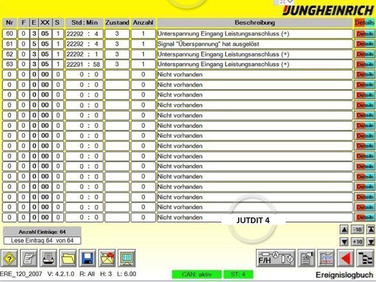Open the monitor display icon

[127, 259]
